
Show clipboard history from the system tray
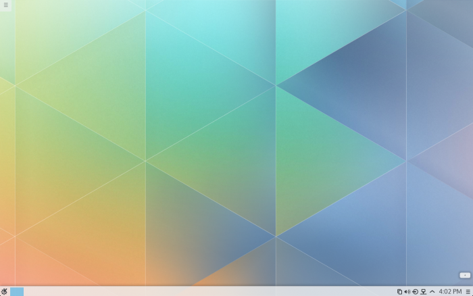399,291
